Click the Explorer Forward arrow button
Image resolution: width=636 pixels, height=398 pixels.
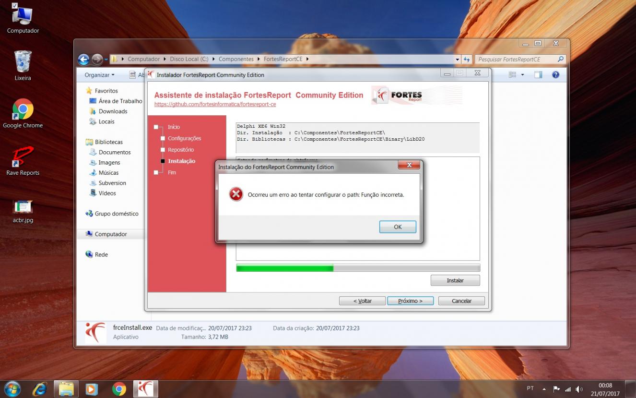[97, 59]
